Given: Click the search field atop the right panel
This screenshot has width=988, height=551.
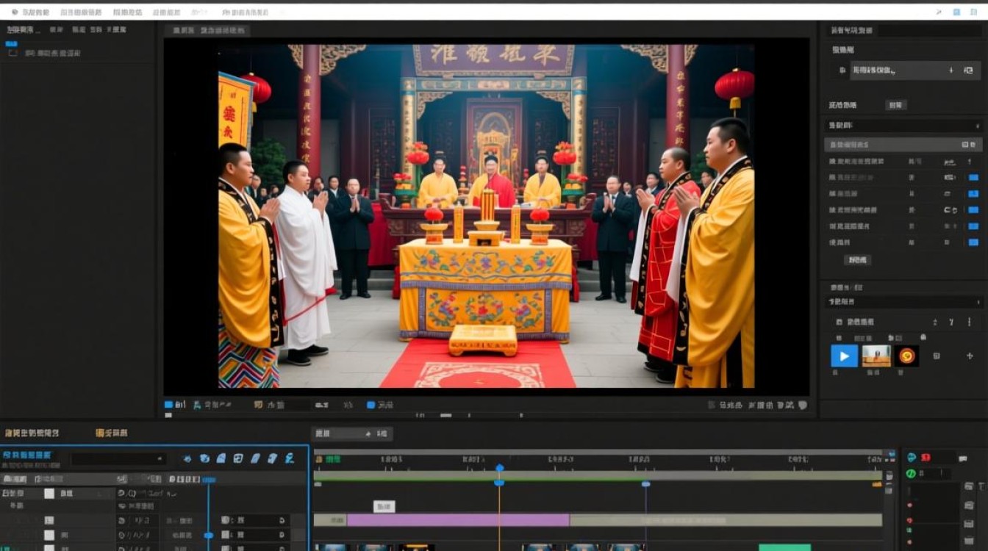Looking at the screenshot, I should pos(930,31).
